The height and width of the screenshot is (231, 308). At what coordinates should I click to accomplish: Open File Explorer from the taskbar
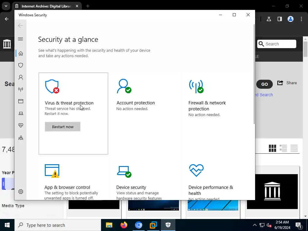click(x=109, y=225)
